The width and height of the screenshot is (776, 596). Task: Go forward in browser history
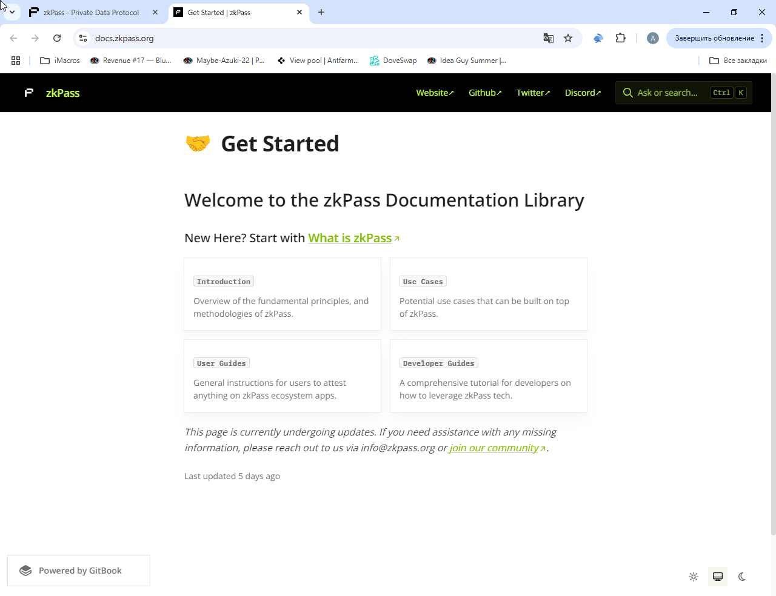coord(35,38)
